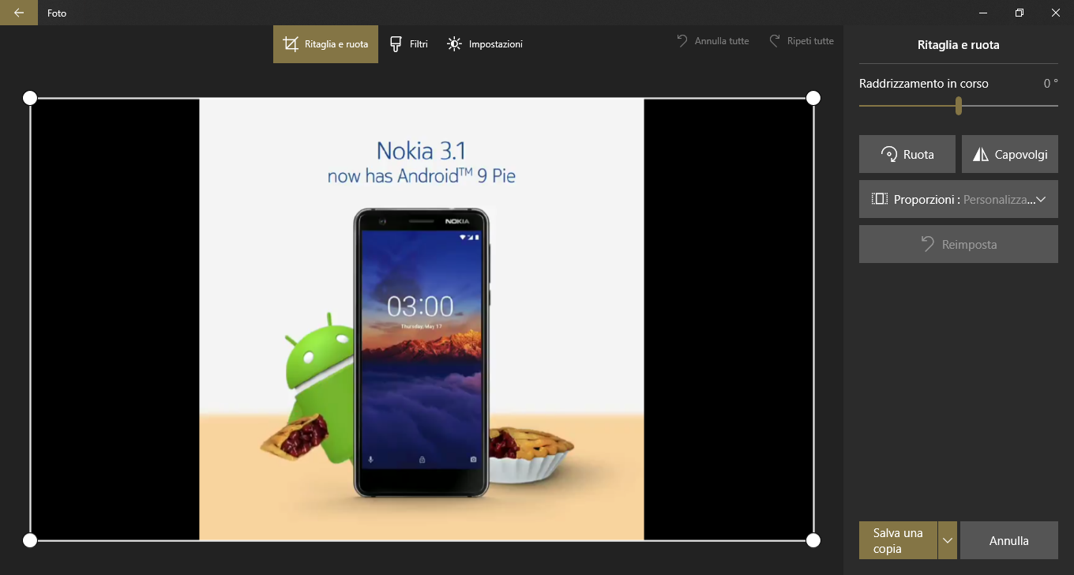Open the Filtri tab
Image resolution: width=1074 pixels, height=575 pixels.
click(x=409, y=44)
